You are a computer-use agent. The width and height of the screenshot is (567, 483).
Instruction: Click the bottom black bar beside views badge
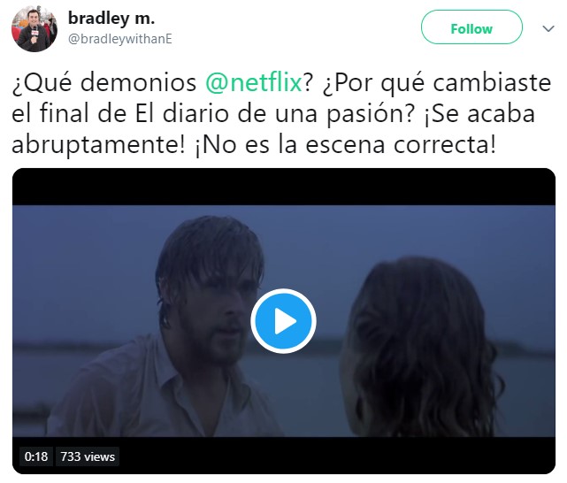pos(336,456)
